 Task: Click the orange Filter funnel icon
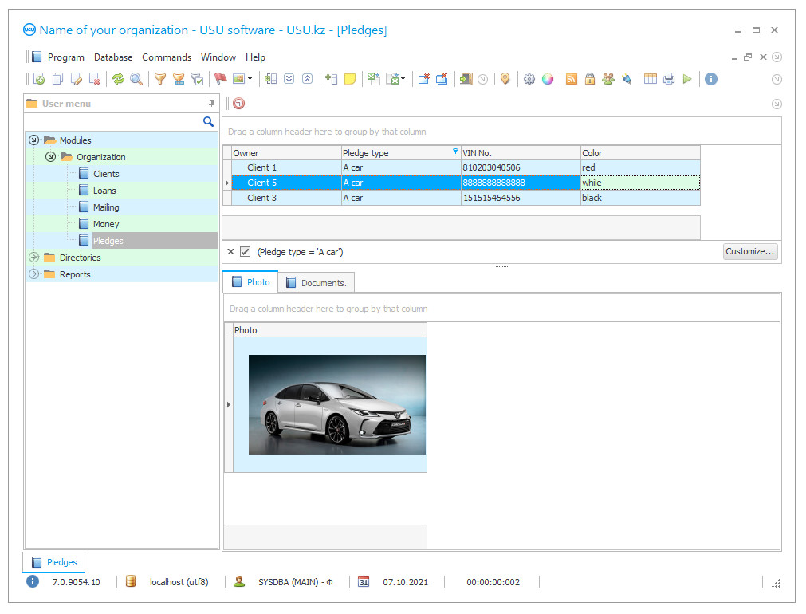[x=160, y=79]
